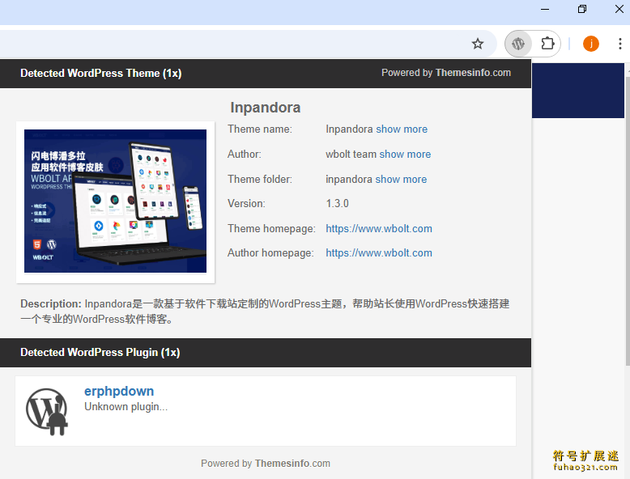
Task: Click the version value 1.3.0
Action: 337,204
